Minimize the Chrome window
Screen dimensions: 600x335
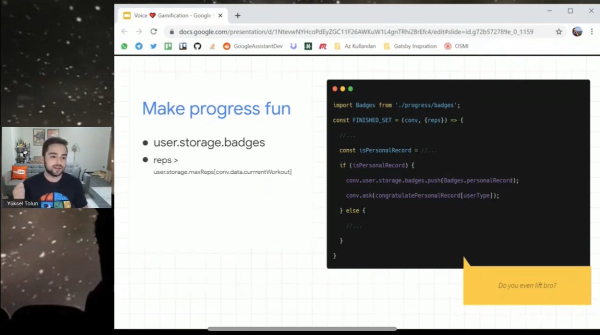(548, 10)
